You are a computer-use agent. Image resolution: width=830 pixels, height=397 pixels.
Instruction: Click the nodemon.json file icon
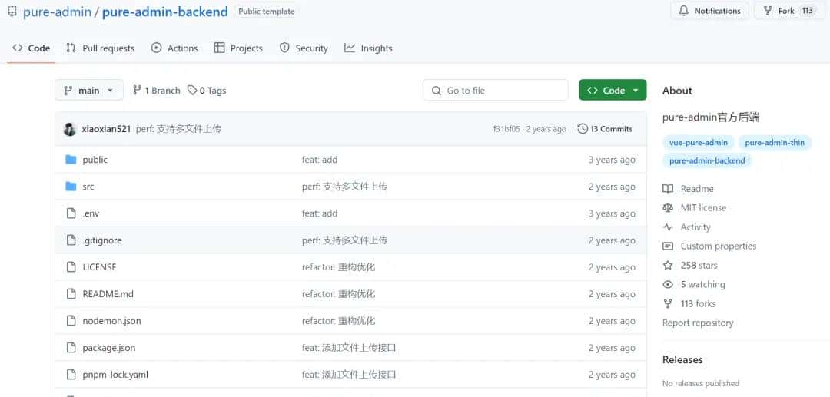(x=71, y=321)
